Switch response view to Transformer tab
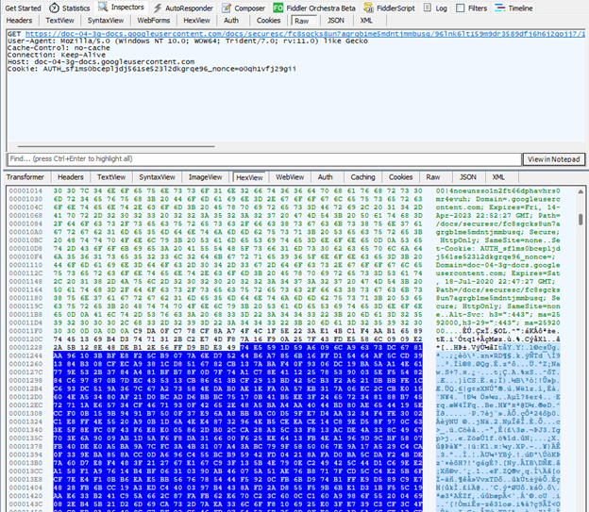589x512 pixels. click(25, 176)
